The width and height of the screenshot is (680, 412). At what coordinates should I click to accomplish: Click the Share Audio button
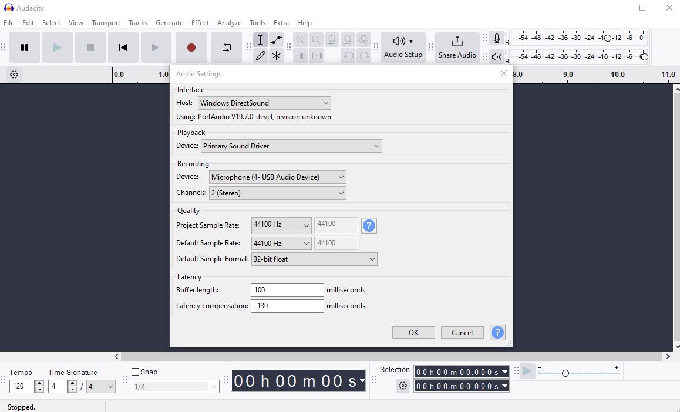pyautogui.click(x=457, y=47)
